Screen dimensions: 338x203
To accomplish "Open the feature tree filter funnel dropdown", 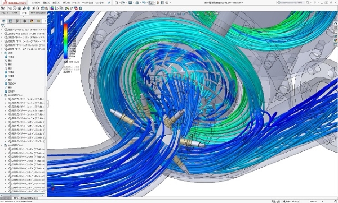I will [x=3, y=26].
